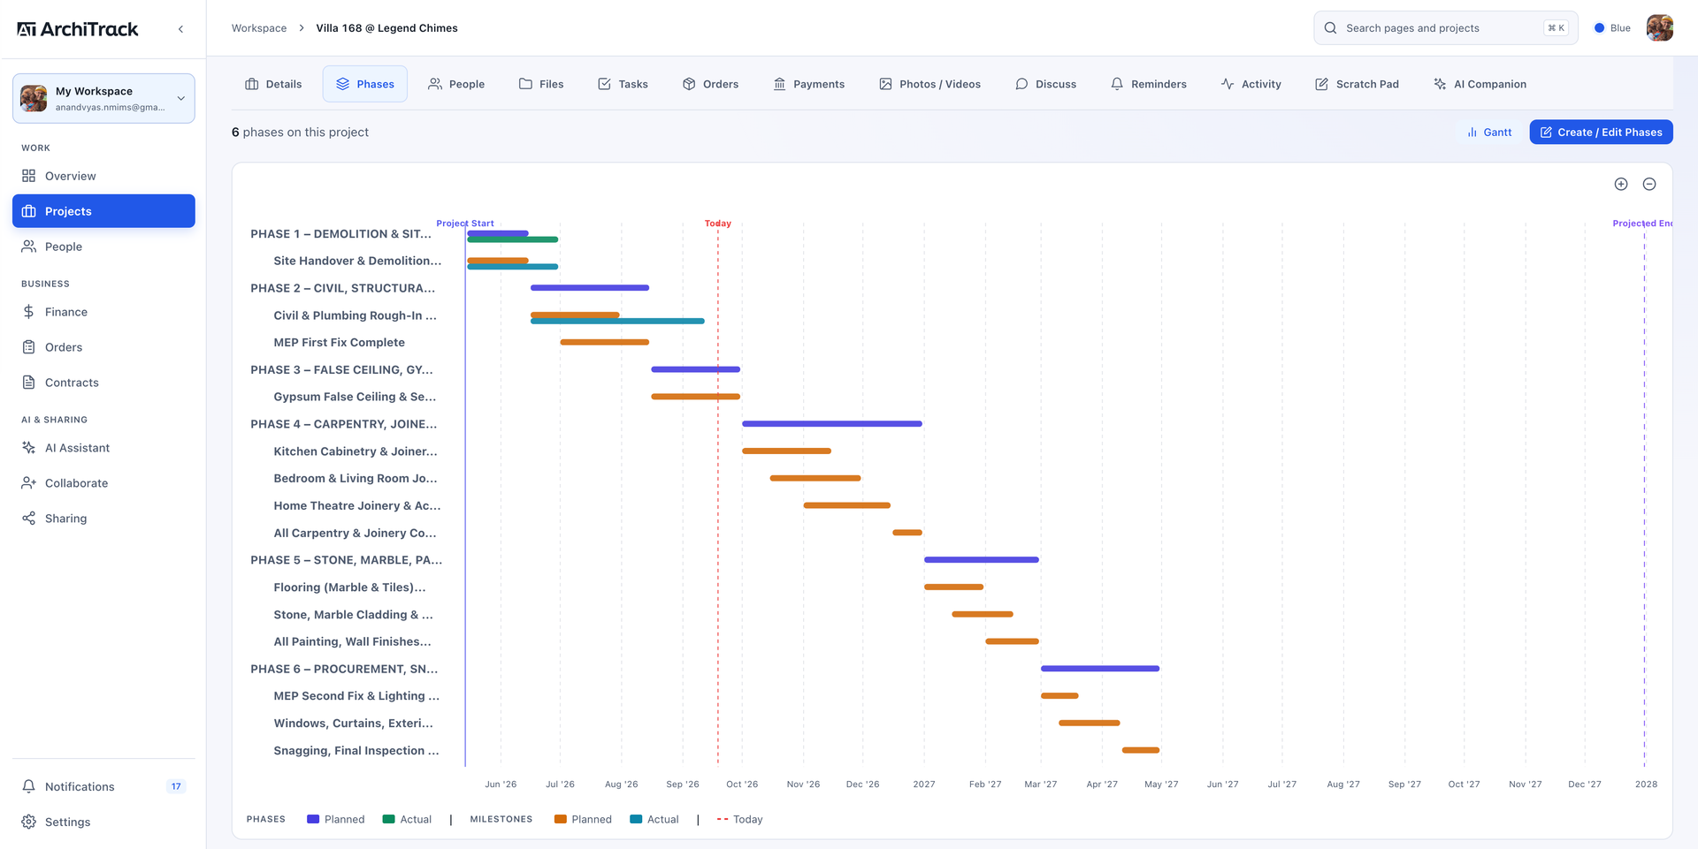
Task: Go to Collaborate in sidebar
Action: coord(103,483)
